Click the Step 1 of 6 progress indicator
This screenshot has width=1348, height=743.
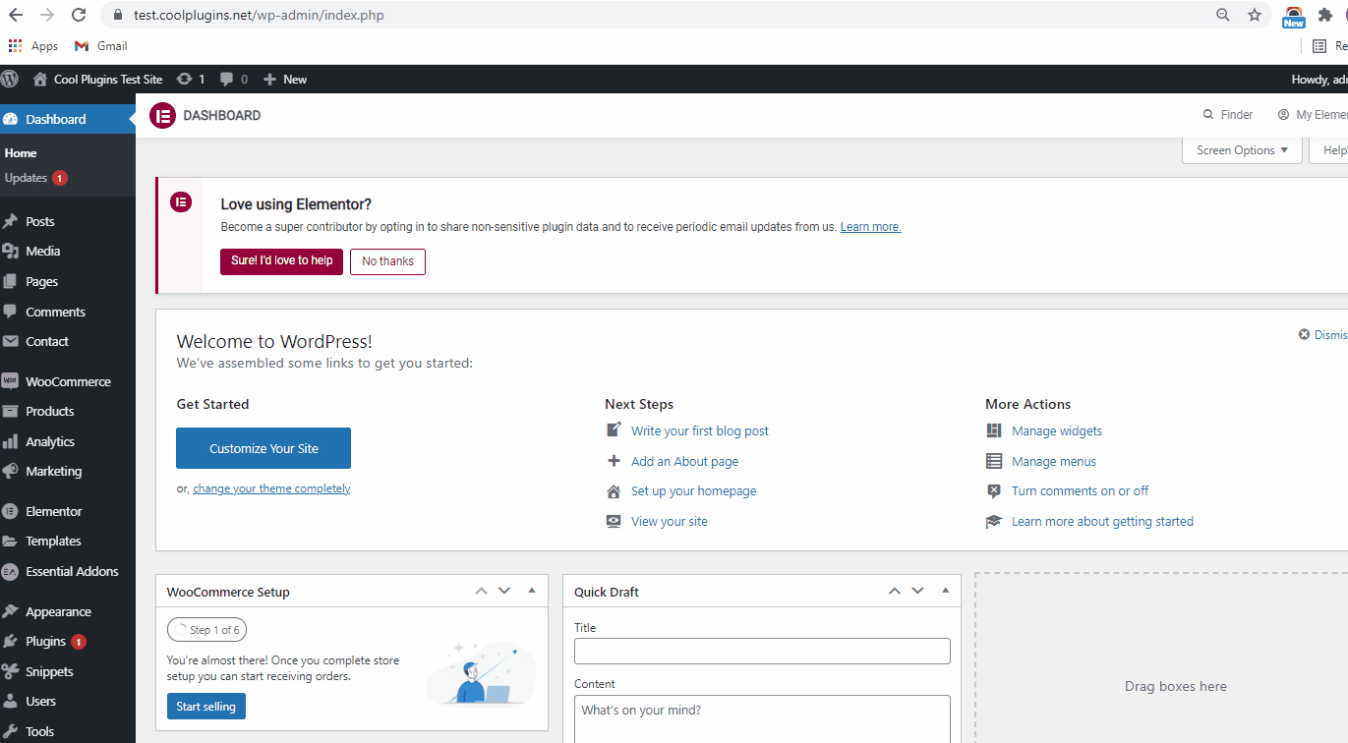[206, 630]
